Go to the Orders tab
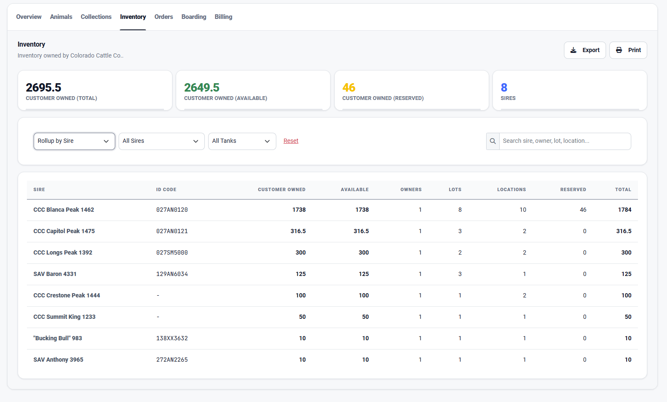667x402 pixels. tap(164, 17)
